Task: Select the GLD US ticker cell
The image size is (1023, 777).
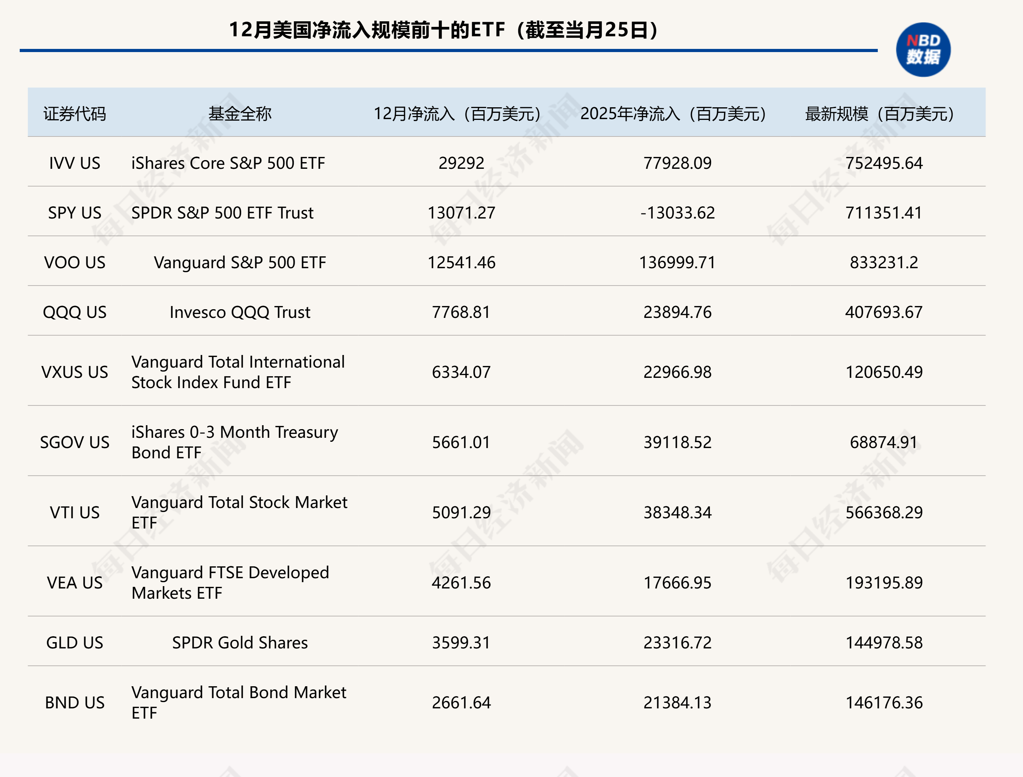Action: point(75,643)
